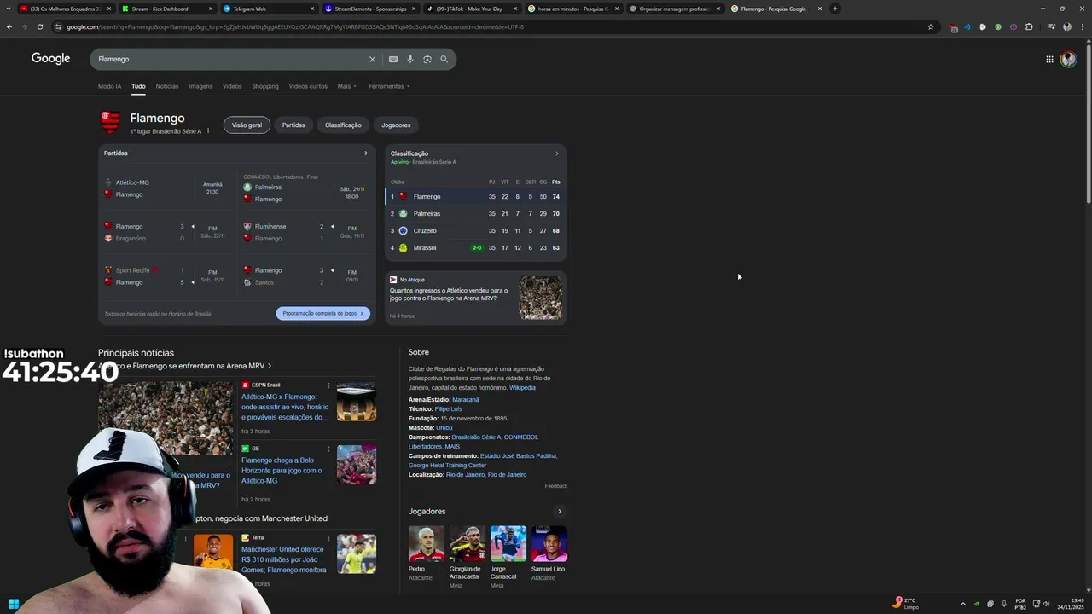This screenshot has width=1092, height=614.
Task: Open the Filipe Luís coach link
Action: tap(449, 408)
